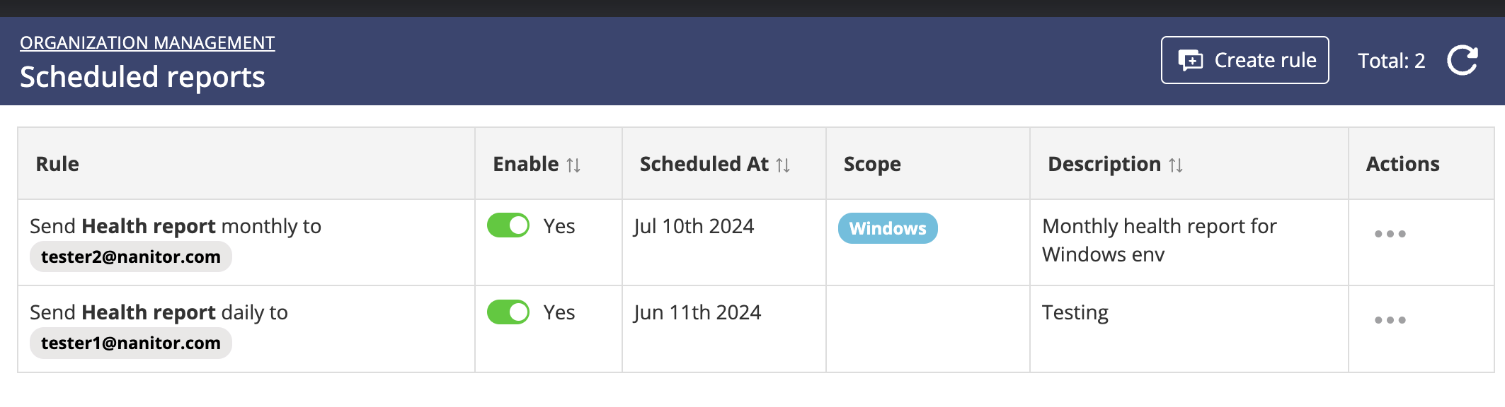The width and height of the screenshot is (1505, 407).
Task: Open actions menu for the Testing rule
Action: pyautogui.click(x=1390, y=320)
